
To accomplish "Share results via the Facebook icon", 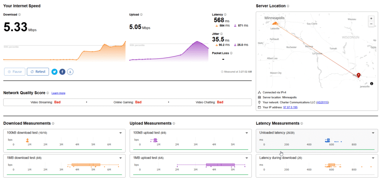I will (63, 71).
